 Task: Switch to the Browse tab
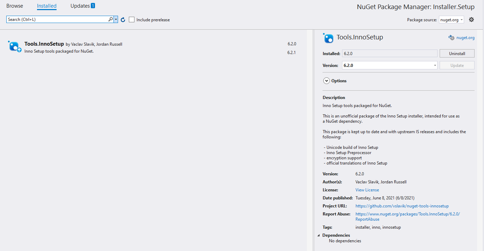(x=14, y=6)
